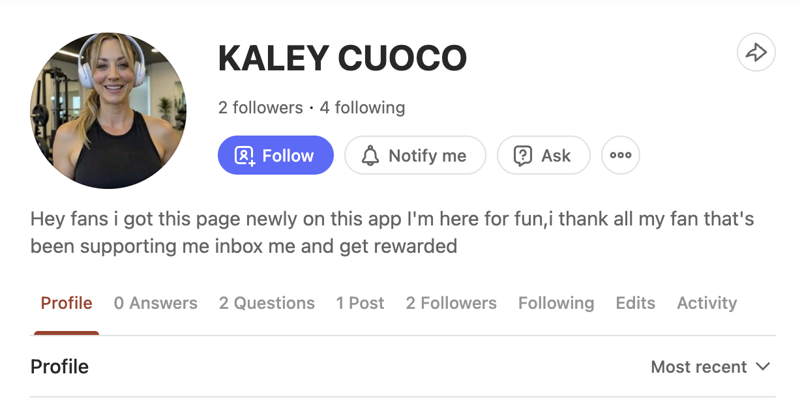
Task: View the 1 Post tab
Action: pos(360,303)
